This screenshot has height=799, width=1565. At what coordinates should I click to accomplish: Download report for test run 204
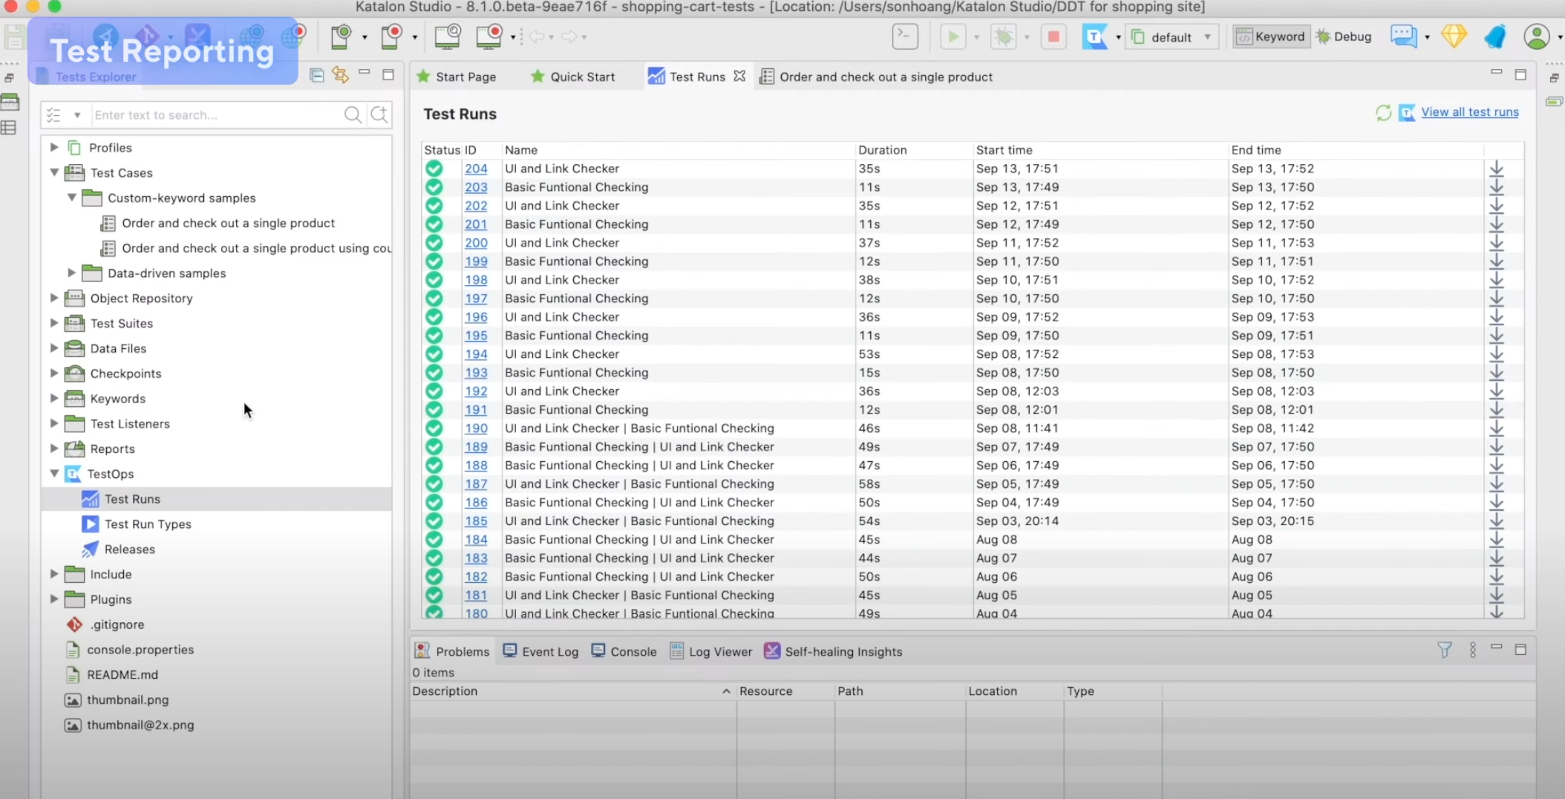pos(1497,169)
